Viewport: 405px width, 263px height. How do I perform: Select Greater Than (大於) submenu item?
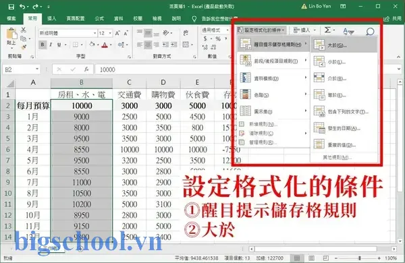(344, 45)
